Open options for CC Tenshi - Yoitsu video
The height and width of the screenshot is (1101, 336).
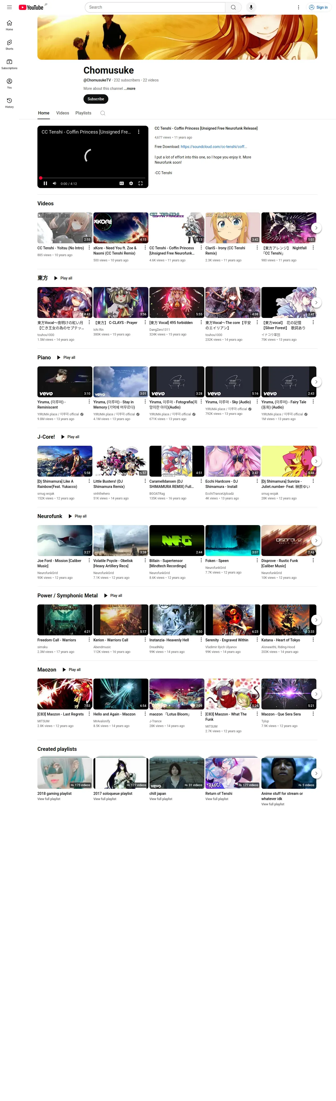coord(89,248)
